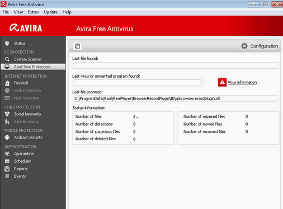Minimize the Avira window

253,4
